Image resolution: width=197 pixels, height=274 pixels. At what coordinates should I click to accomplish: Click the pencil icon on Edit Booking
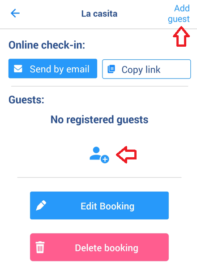click(41, 206)
